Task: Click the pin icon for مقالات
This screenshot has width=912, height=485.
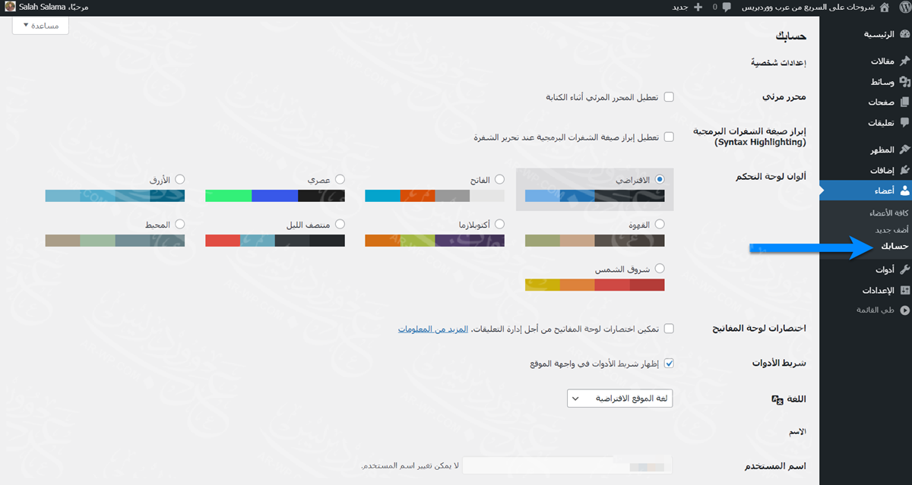Action: click(904, 61)
